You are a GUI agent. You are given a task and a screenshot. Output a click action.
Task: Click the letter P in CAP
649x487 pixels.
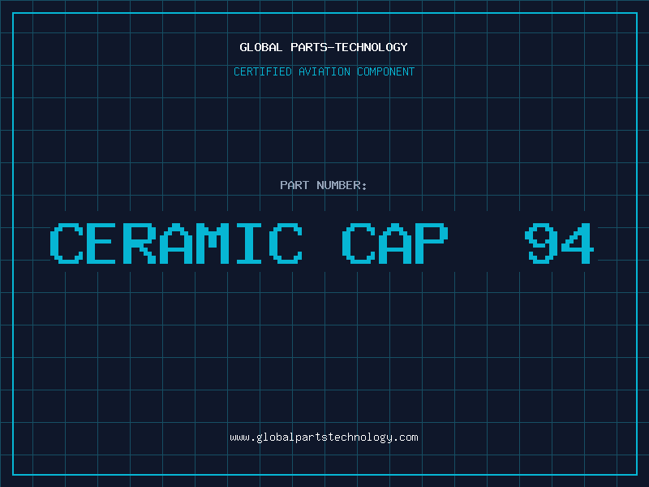[x=432, y=243]
